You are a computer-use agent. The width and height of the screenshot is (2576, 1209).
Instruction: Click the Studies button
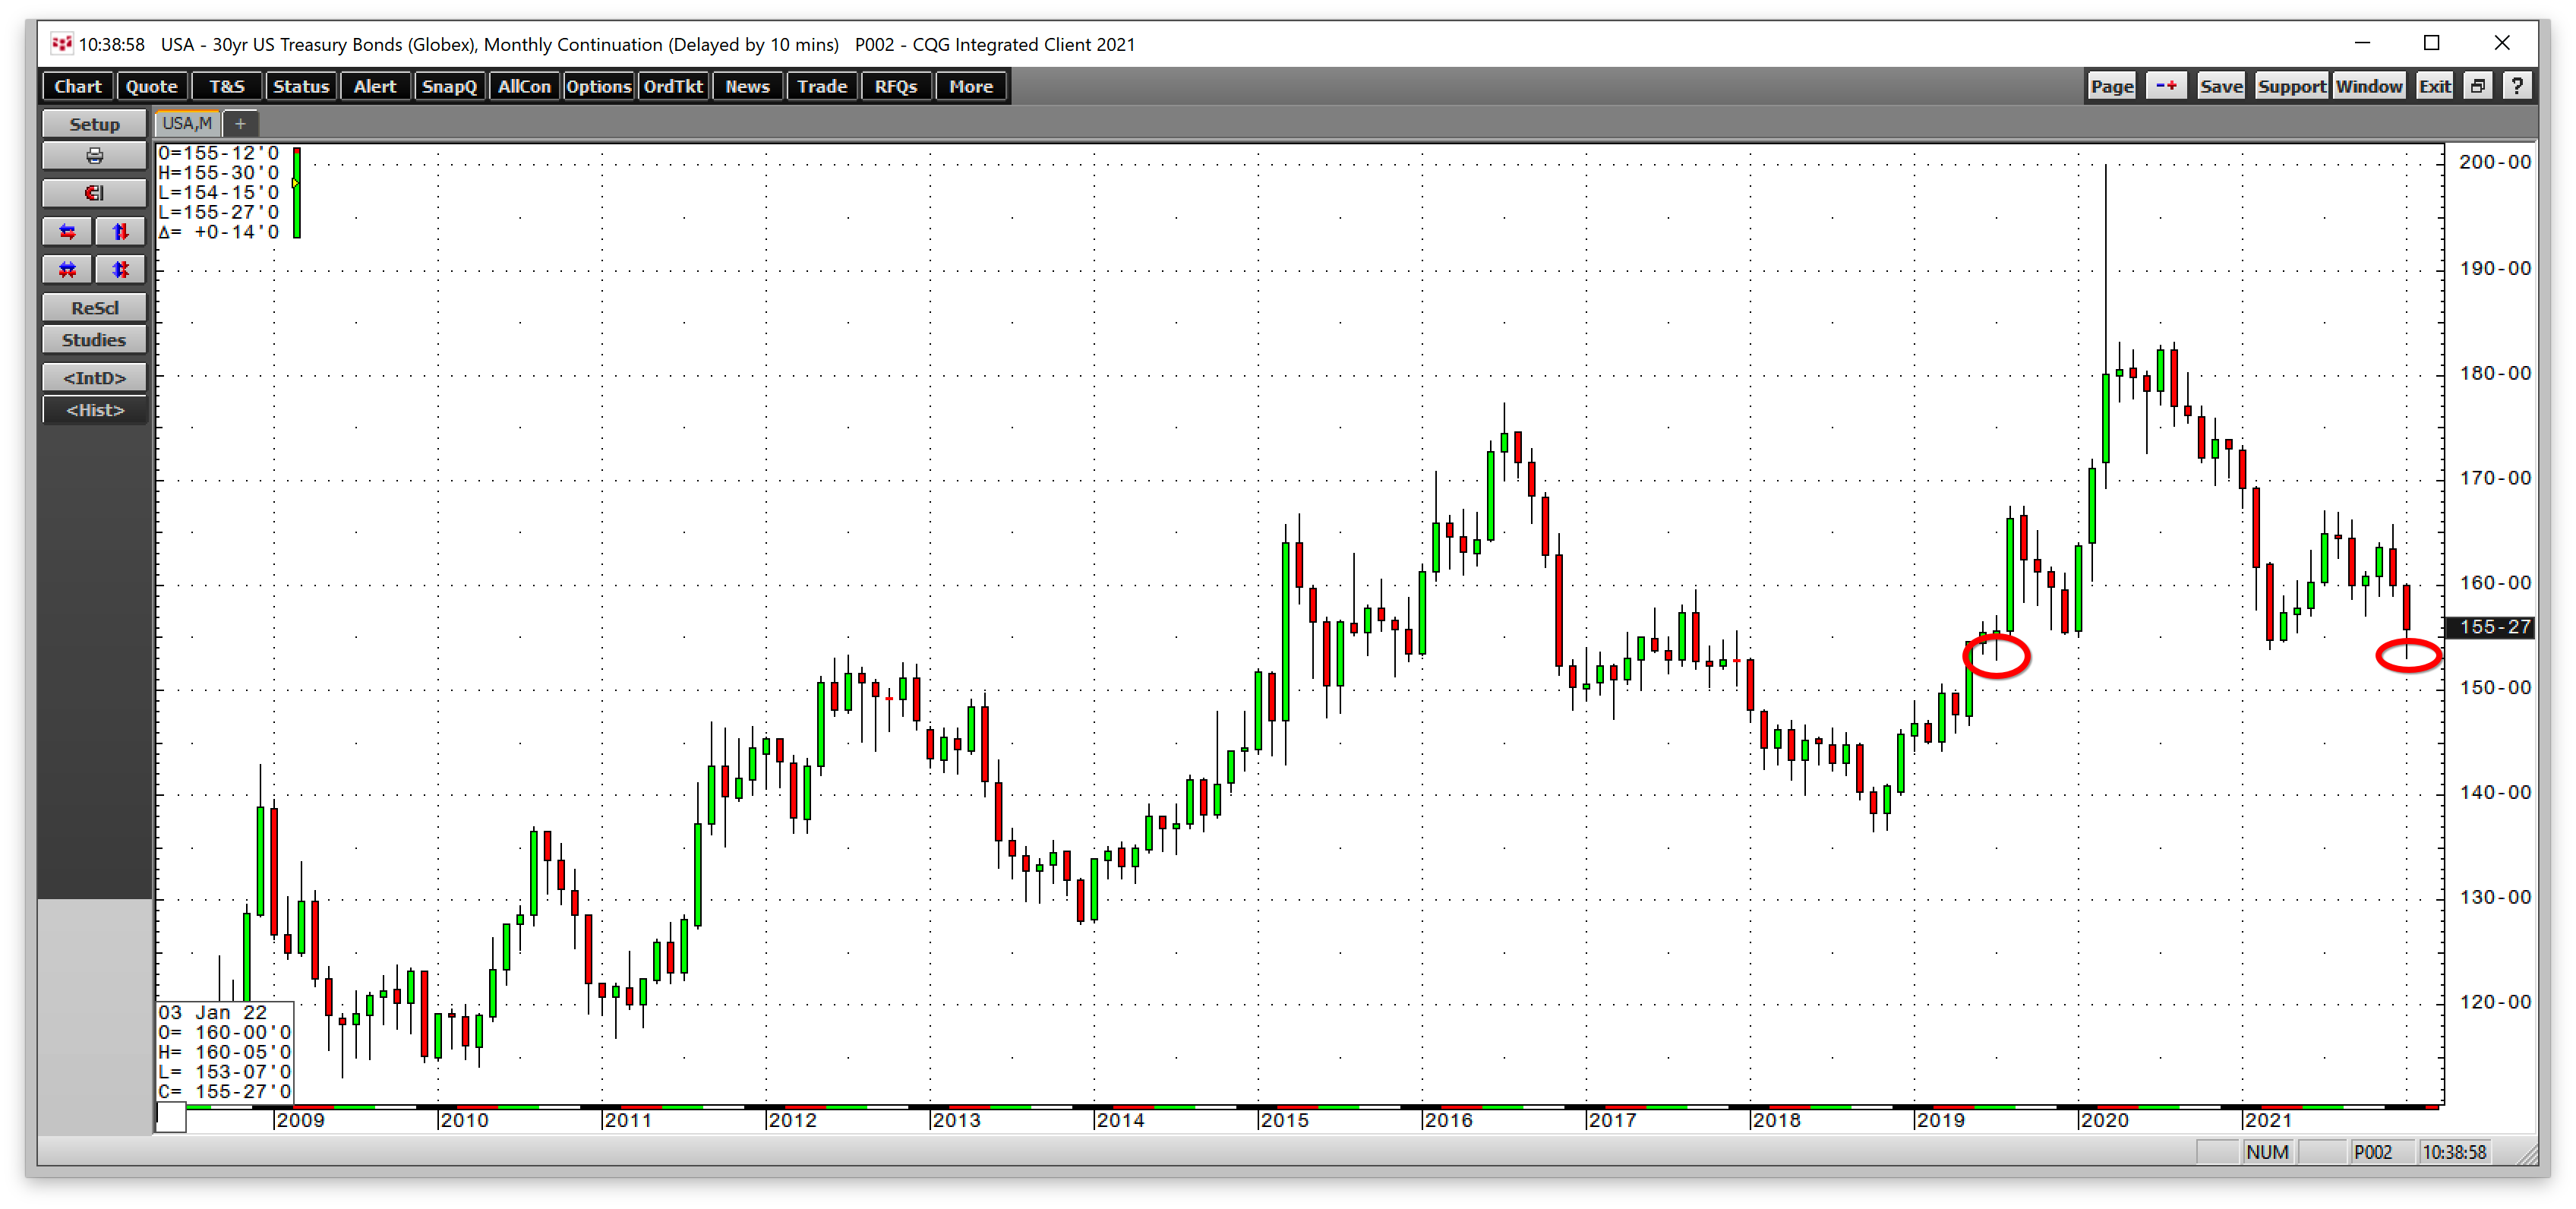[94, 340]
